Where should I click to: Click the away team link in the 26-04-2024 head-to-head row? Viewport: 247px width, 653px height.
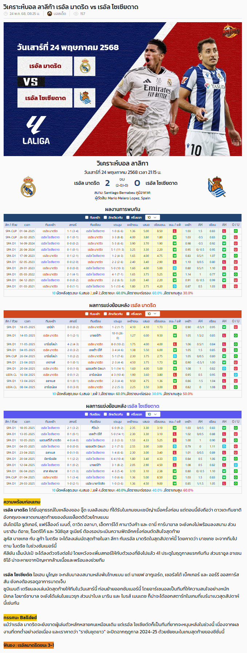[x=95, y=250]
